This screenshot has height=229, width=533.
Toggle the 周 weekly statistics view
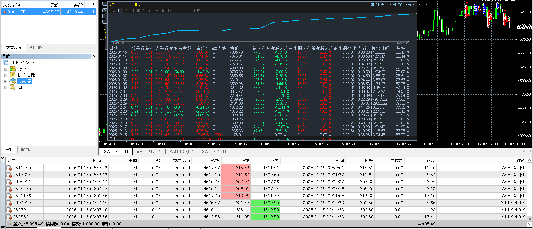(x=126, y=11)
